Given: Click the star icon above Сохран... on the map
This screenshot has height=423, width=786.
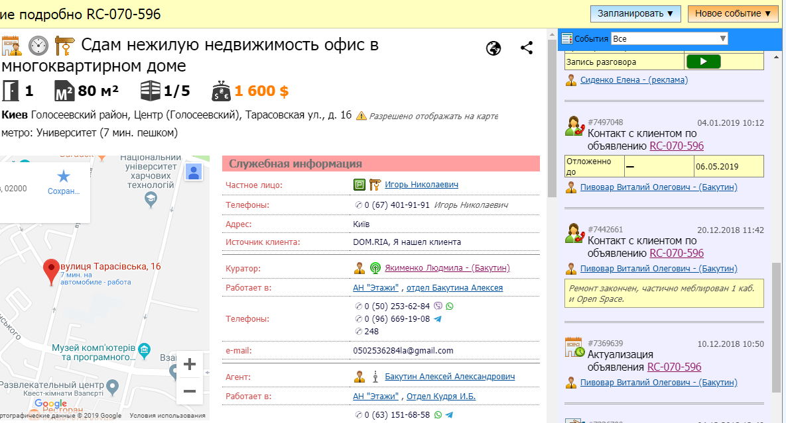Looking at the screenshot, I should pos(63,176).
